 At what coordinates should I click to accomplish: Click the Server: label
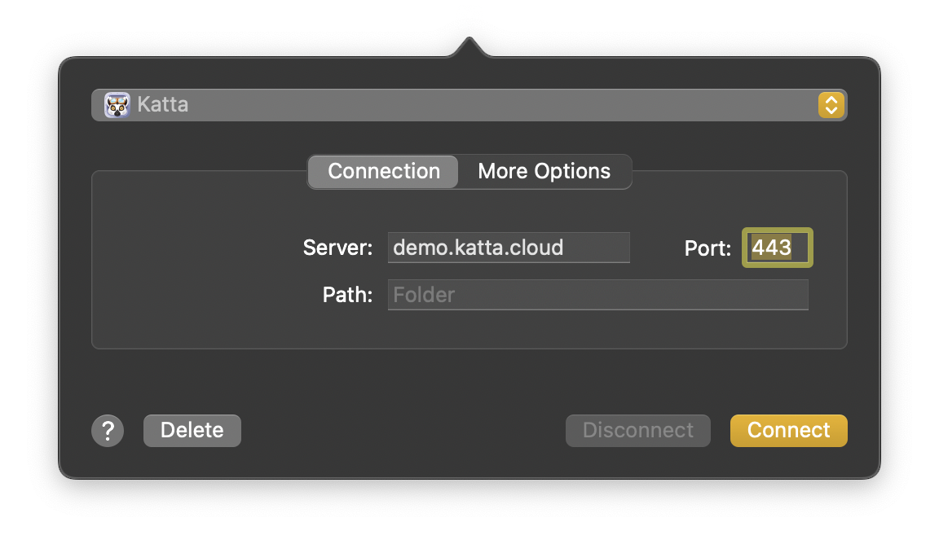point(337,248)
